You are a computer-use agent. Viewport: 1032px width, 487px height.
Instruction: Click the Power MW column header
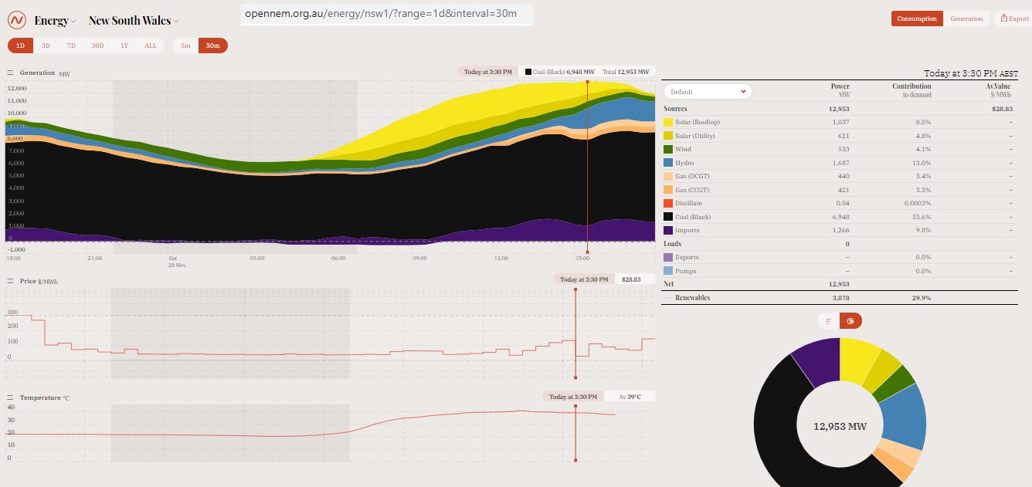[840, 90]
